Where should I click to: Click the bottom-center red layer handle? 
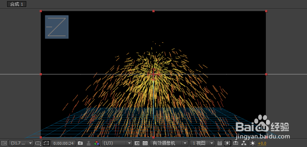(x=153, y=137)
